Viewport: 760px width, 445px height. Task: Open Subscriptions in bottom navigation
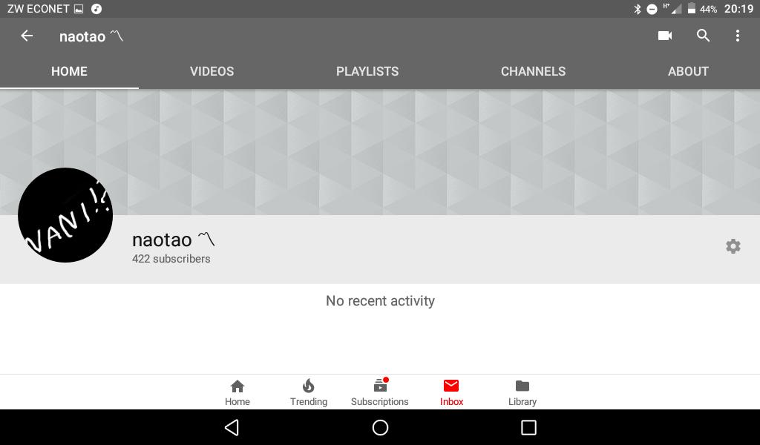point(379,392)
